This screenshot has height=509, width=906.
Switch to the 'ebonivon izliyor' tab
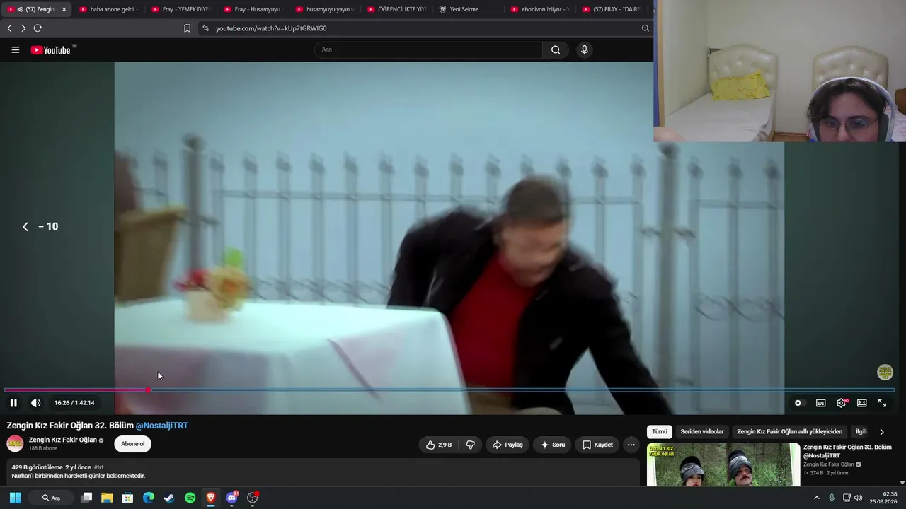coord(539,9)
